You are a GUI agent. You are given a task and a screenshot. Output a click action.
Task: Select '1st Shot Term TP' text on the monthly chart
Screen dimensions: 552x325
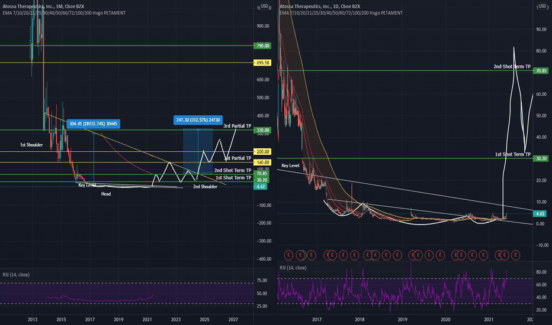(x=233, y=178)
